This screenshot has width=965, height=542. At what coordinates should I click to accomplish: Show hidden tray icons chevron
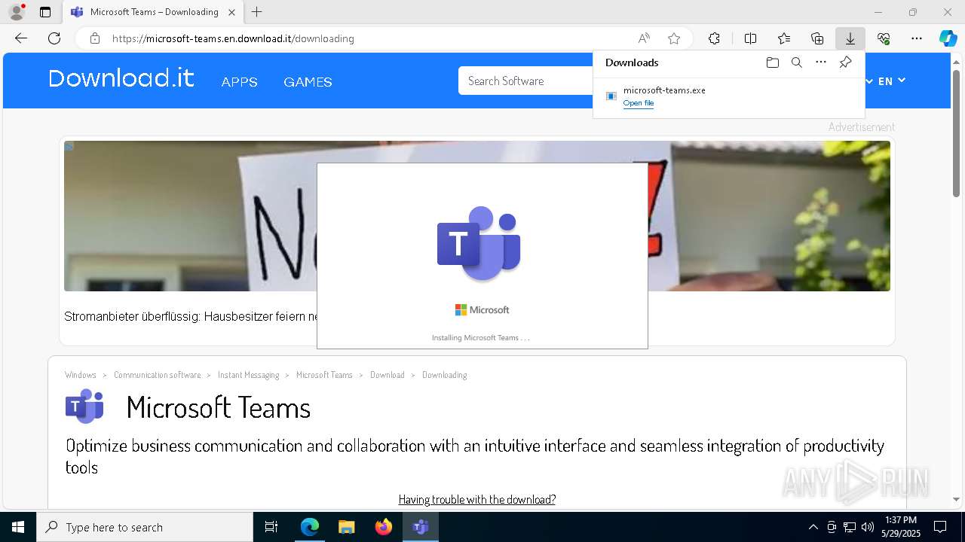click(x=813, y=527)
